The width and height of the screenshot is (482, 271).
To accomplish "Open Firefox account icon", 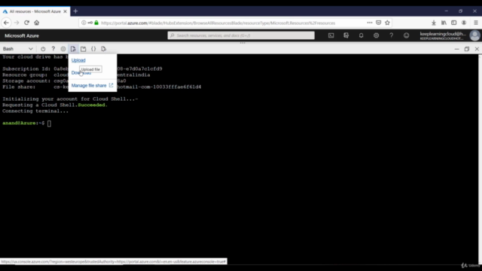I will pos(464,23).
